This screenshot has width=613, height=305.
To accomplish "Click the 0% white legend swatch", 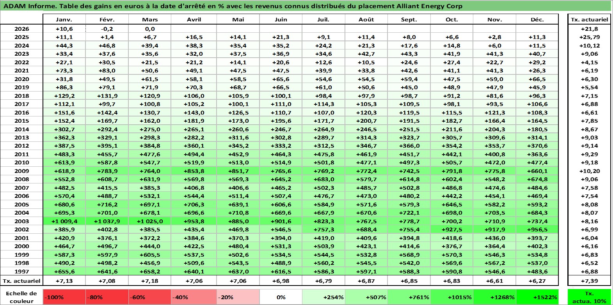I will pos(281,297).
